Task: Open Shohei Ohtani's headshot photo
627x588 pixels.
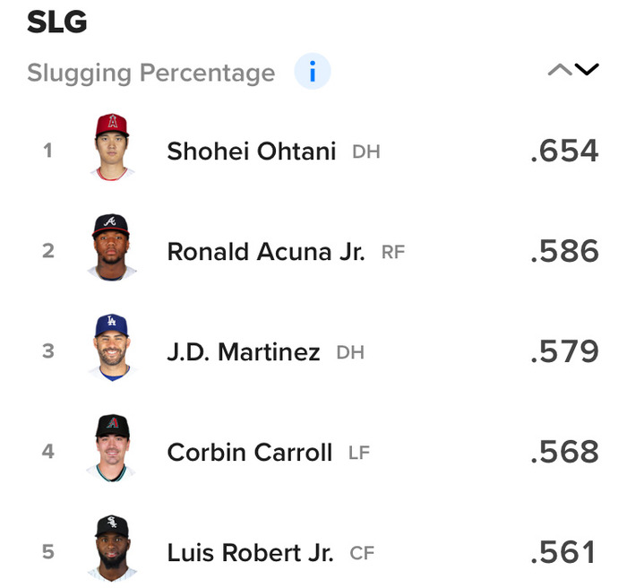Action: [x=113, y=150]
